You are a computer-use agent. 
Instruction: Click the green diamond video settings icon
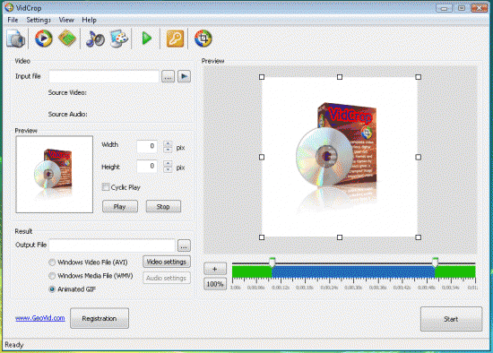(67, 39)
